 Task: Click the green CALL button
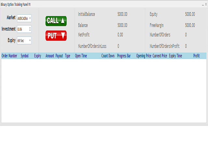point(56,21)
